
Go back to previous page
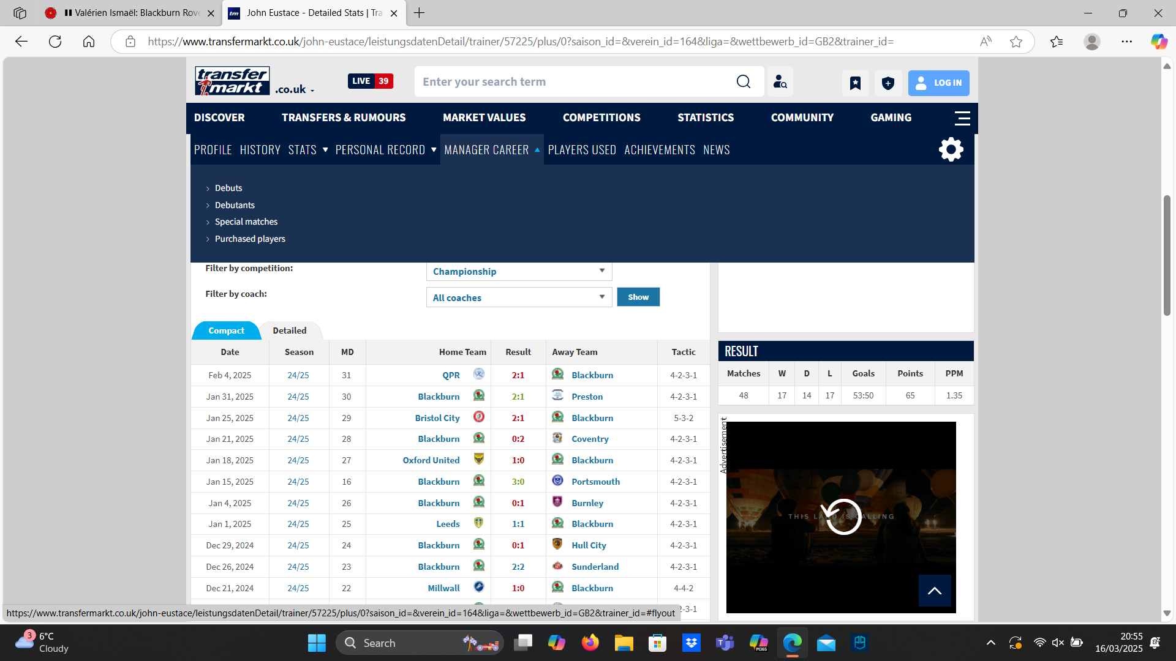coord(21,42)
